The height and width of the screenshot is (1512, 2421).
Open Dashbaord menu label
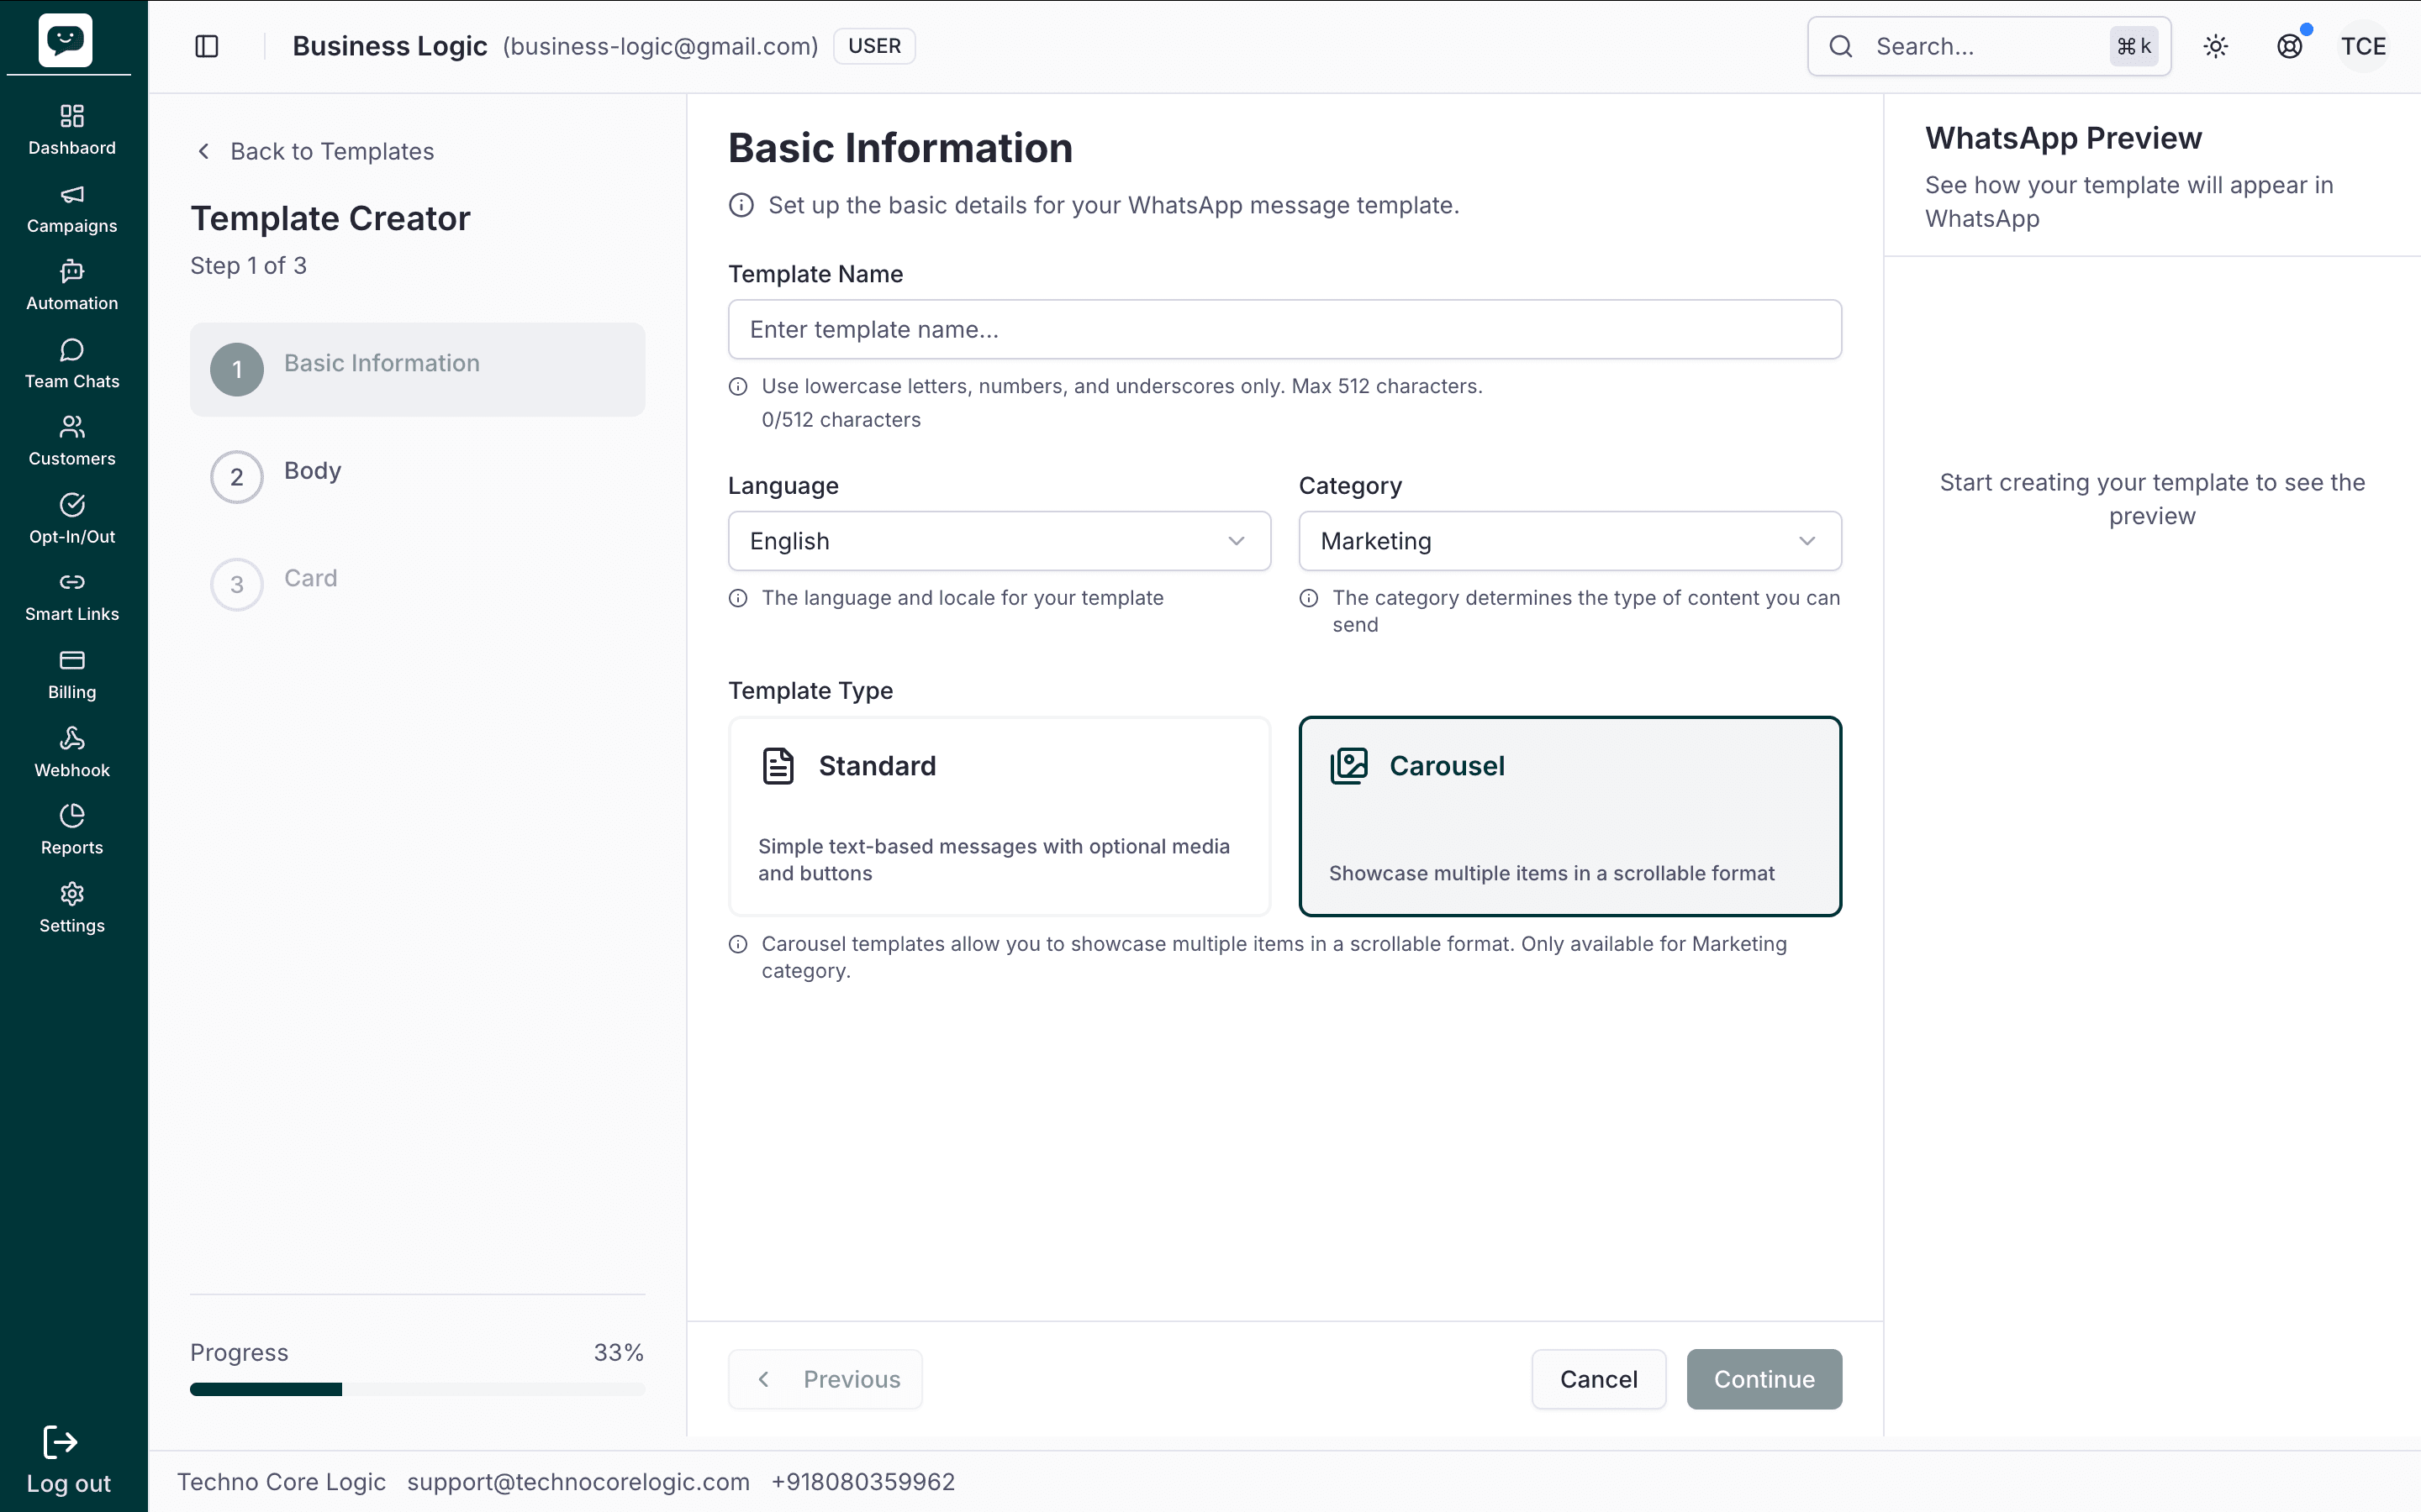72,148
